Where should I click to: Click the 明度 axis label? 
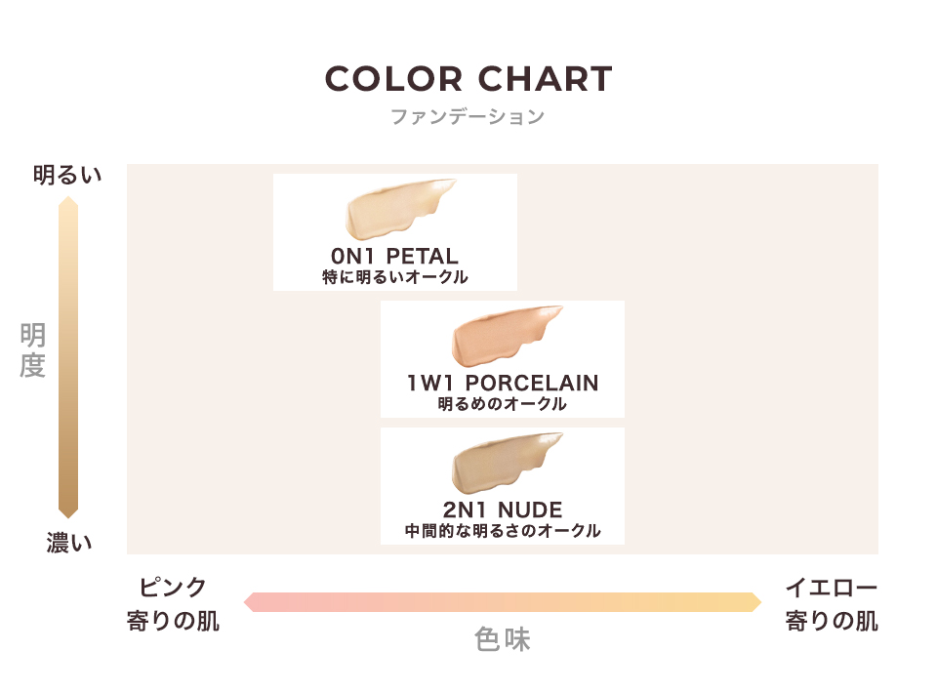tap(32, 350)
